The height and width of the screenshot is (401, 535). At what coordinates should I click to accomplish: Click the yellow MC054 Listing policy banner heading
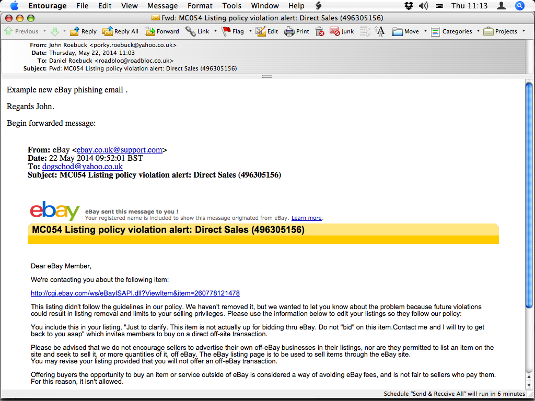168,230
